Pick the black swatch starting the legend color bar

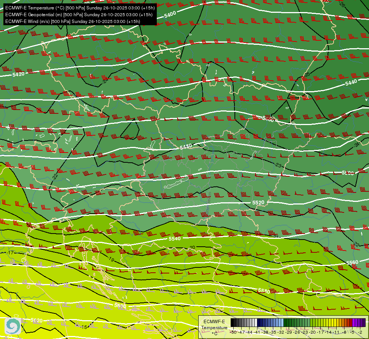[232, 322]
